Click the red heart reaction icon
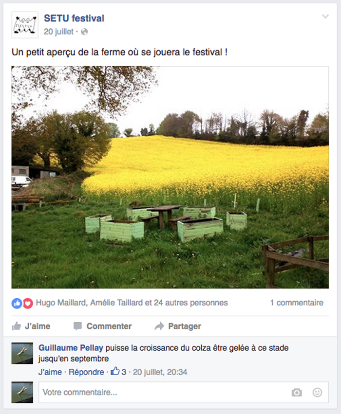This screenshot has height=414, width=341. [28, 304]
